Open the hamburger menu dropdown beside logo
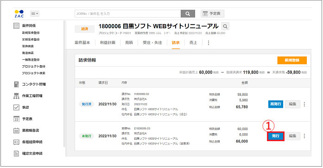Image resolution: width=323 pixels, height=168 pixels. [35, 13]
